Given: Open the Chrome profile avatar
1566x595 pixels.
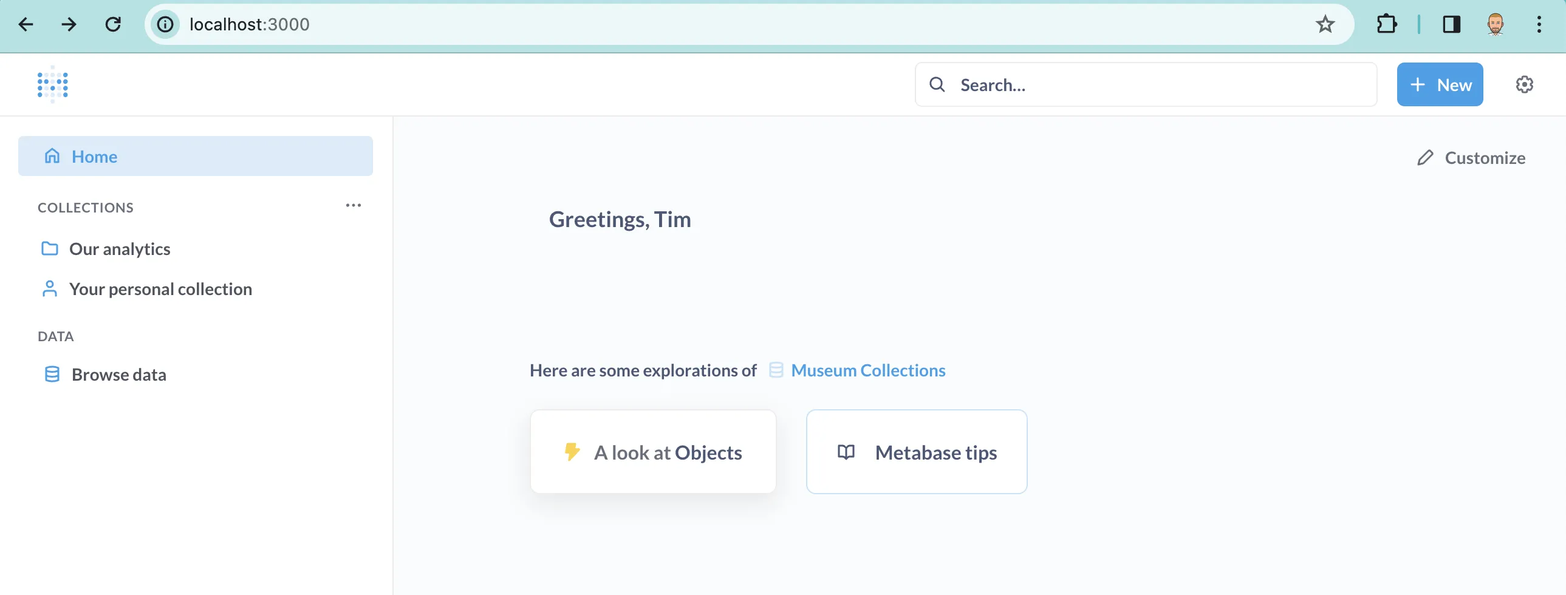Looking at the screenshot, I should pyautogui.click(x=1495, y=24).
